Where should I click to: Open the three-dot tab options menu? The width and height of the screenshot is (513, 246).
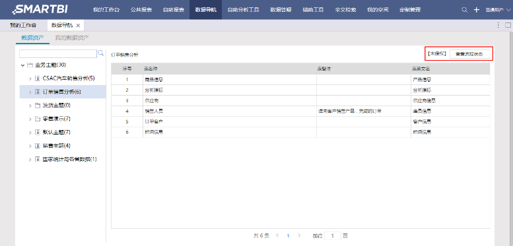point(498,25)
